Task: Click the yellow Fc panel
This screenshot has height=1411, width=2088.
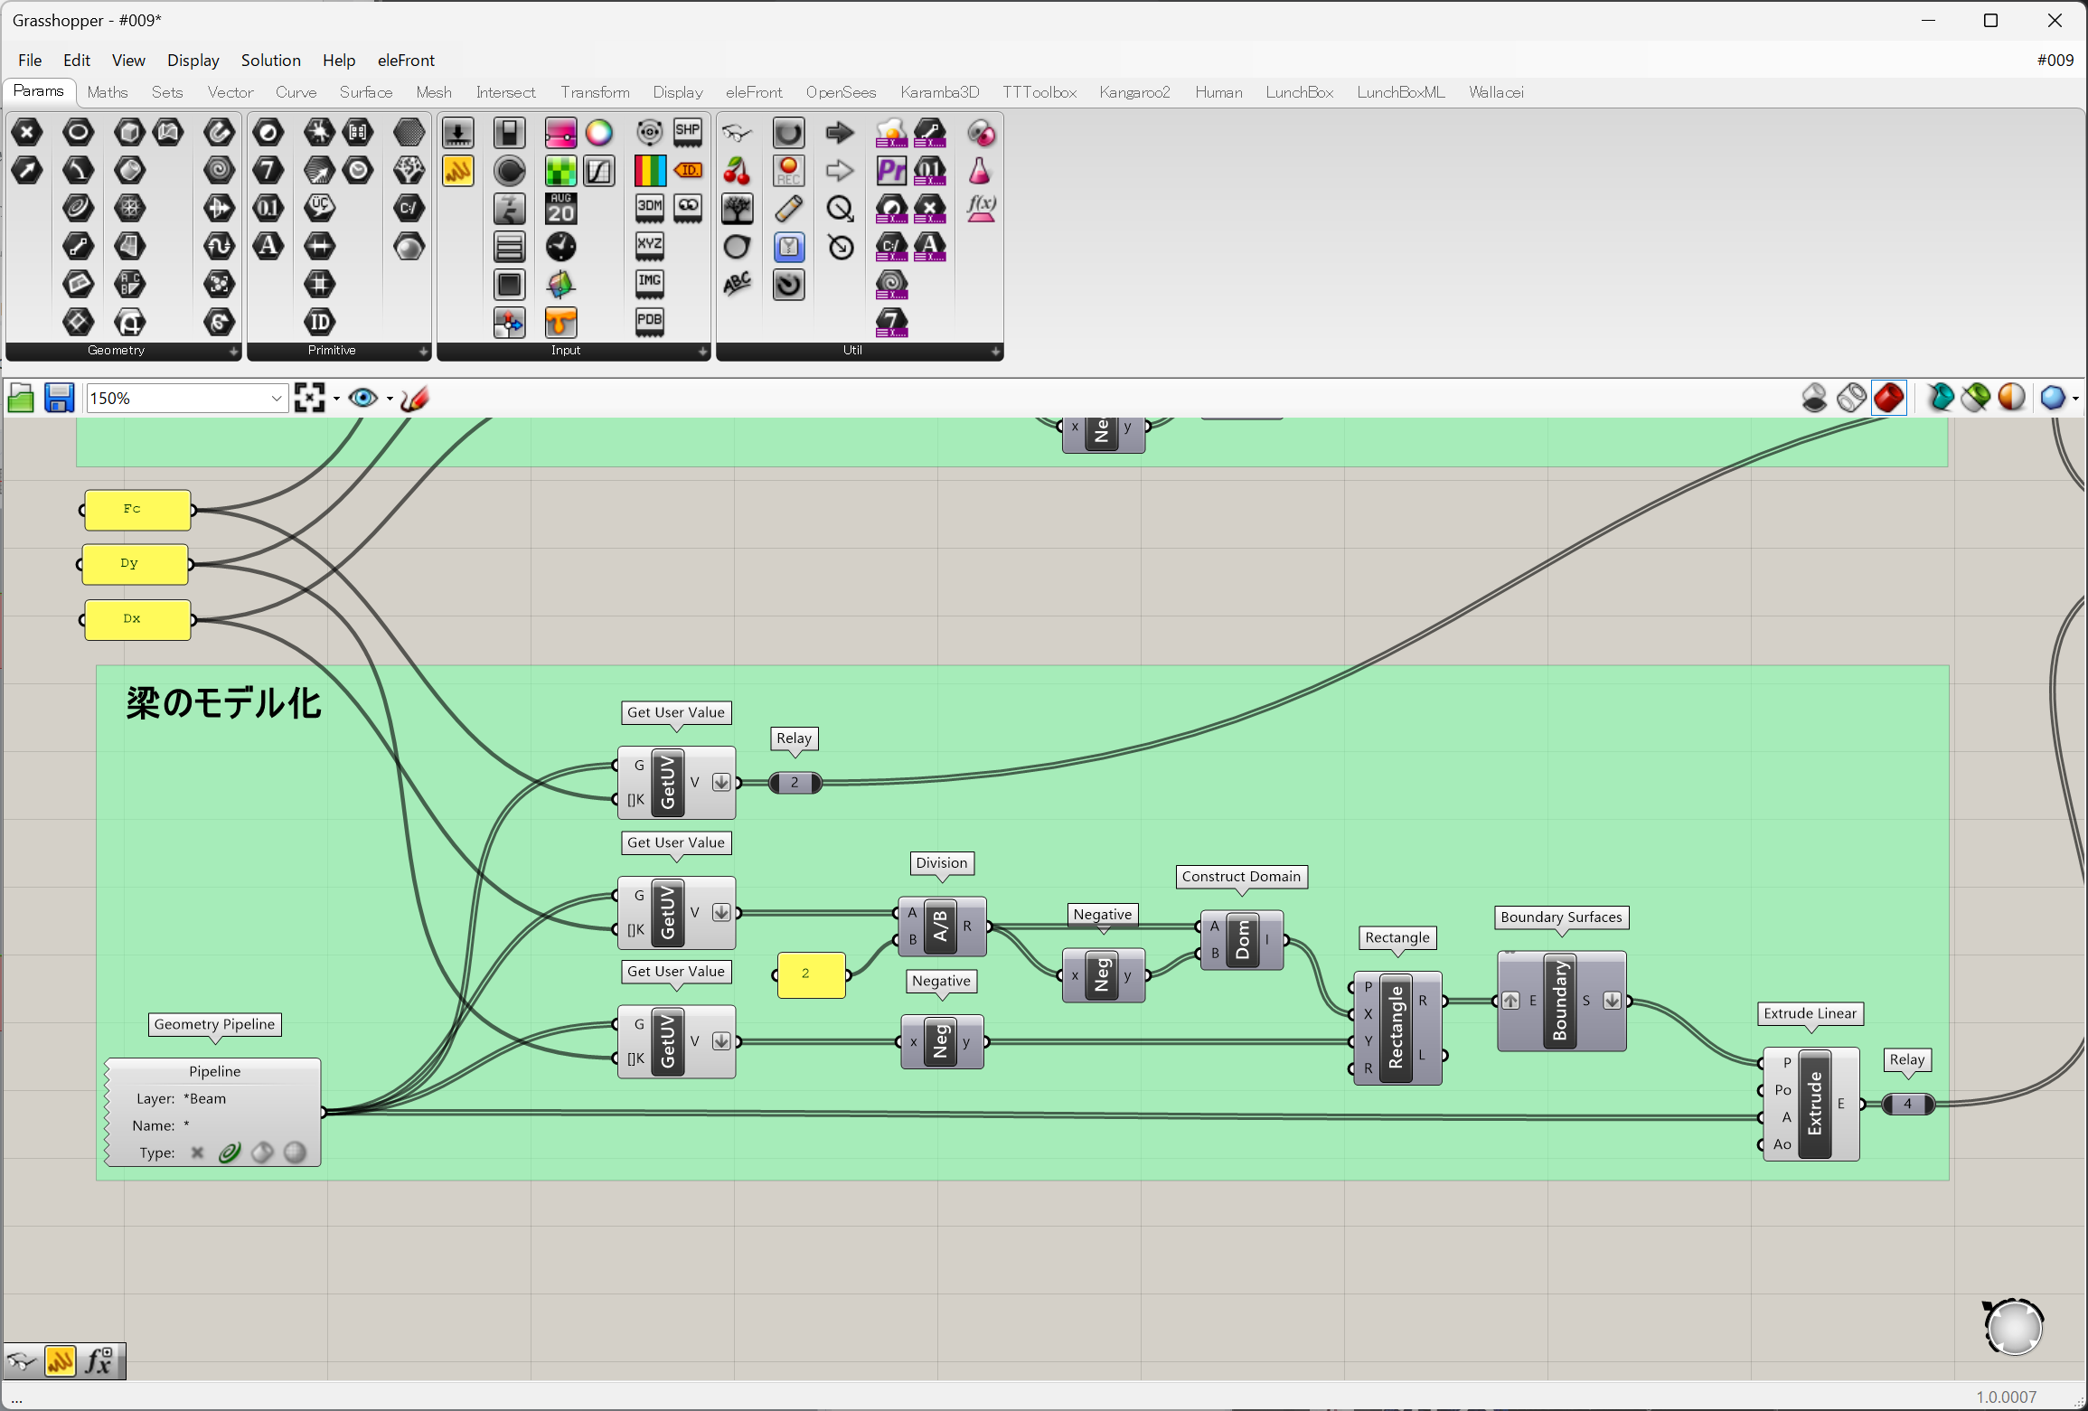Action: click(136, 510)
